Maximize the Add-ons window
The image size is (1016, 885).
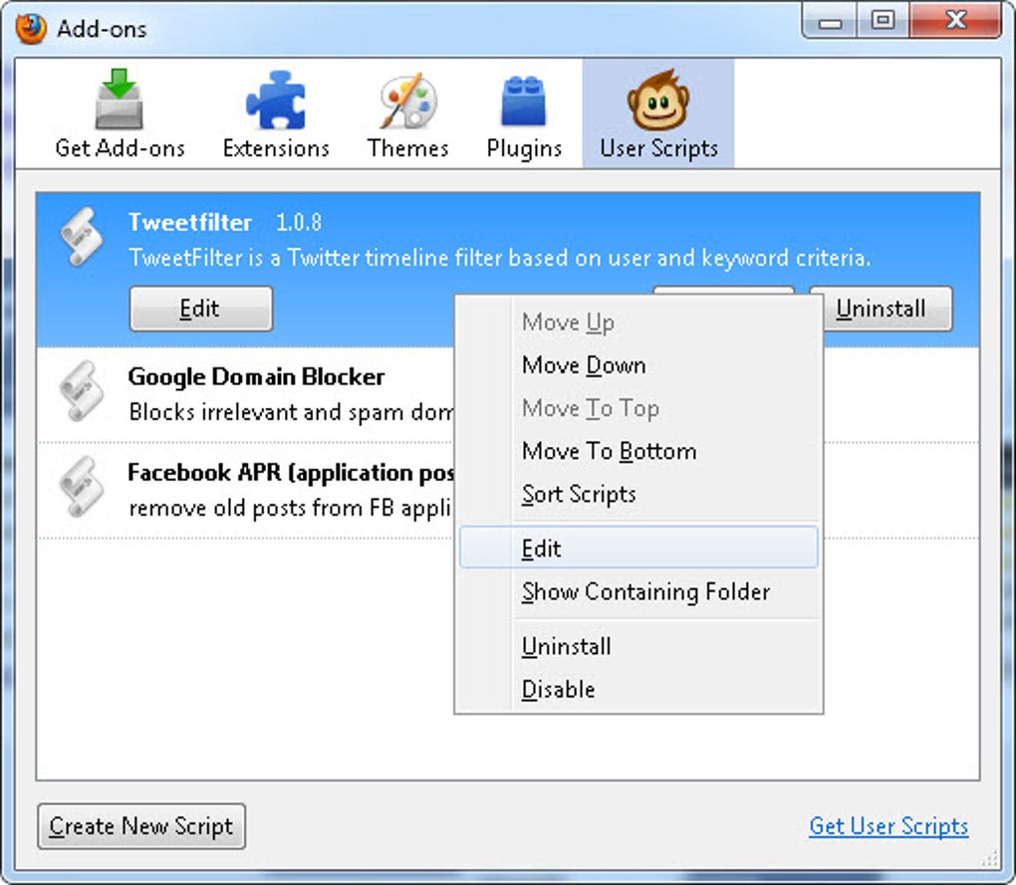coord(883,21)
